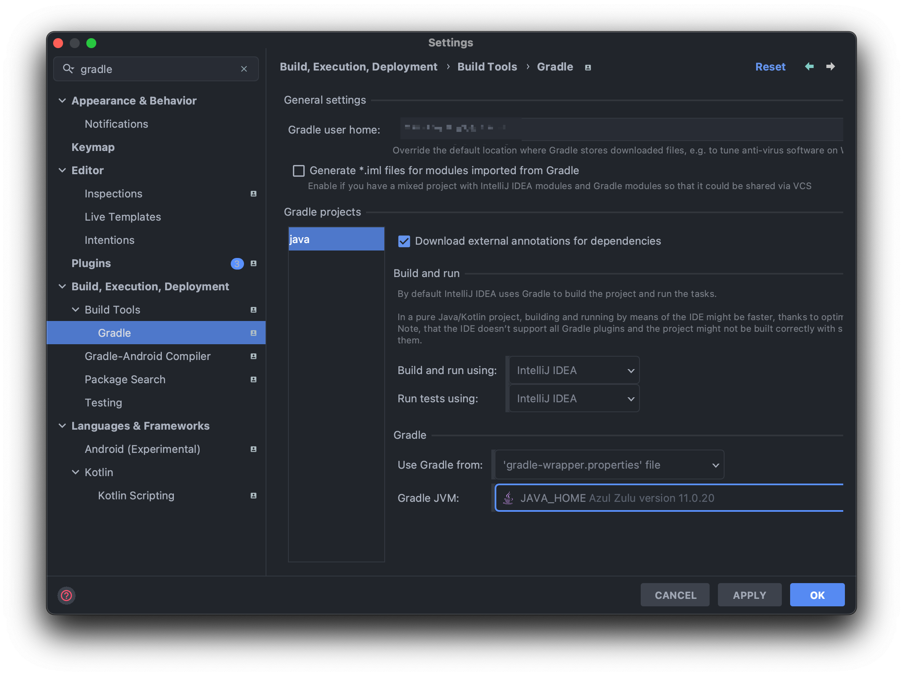This screenshot has height=676, width=903.
Task: Enable Generate *.iml files checkbox
Action: (x=299, y=171)
